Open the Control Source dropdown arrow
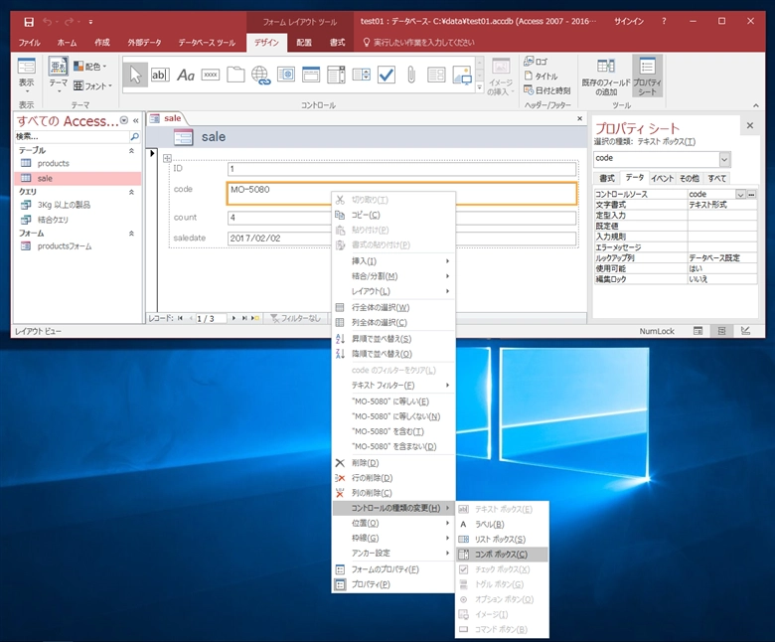The width and height of the screenshot is (775, 642). pyautogui.click(x=740, y=194)
